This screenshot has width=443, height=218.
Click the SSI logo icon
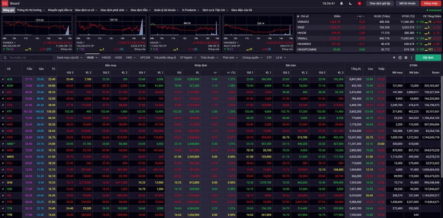[4, 3]
